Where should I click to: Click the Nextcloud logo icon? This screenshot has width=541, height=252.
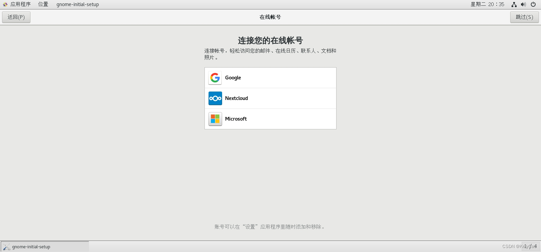click(x=215, y=98)
